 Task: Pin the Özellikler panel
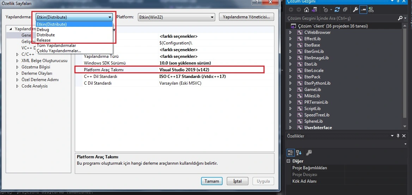398,136
